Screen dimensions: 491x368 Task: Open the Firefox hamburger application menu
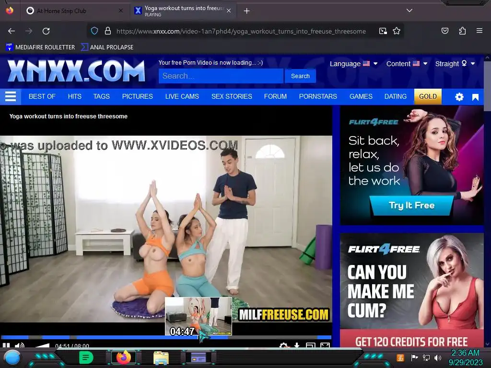point(479,31)
